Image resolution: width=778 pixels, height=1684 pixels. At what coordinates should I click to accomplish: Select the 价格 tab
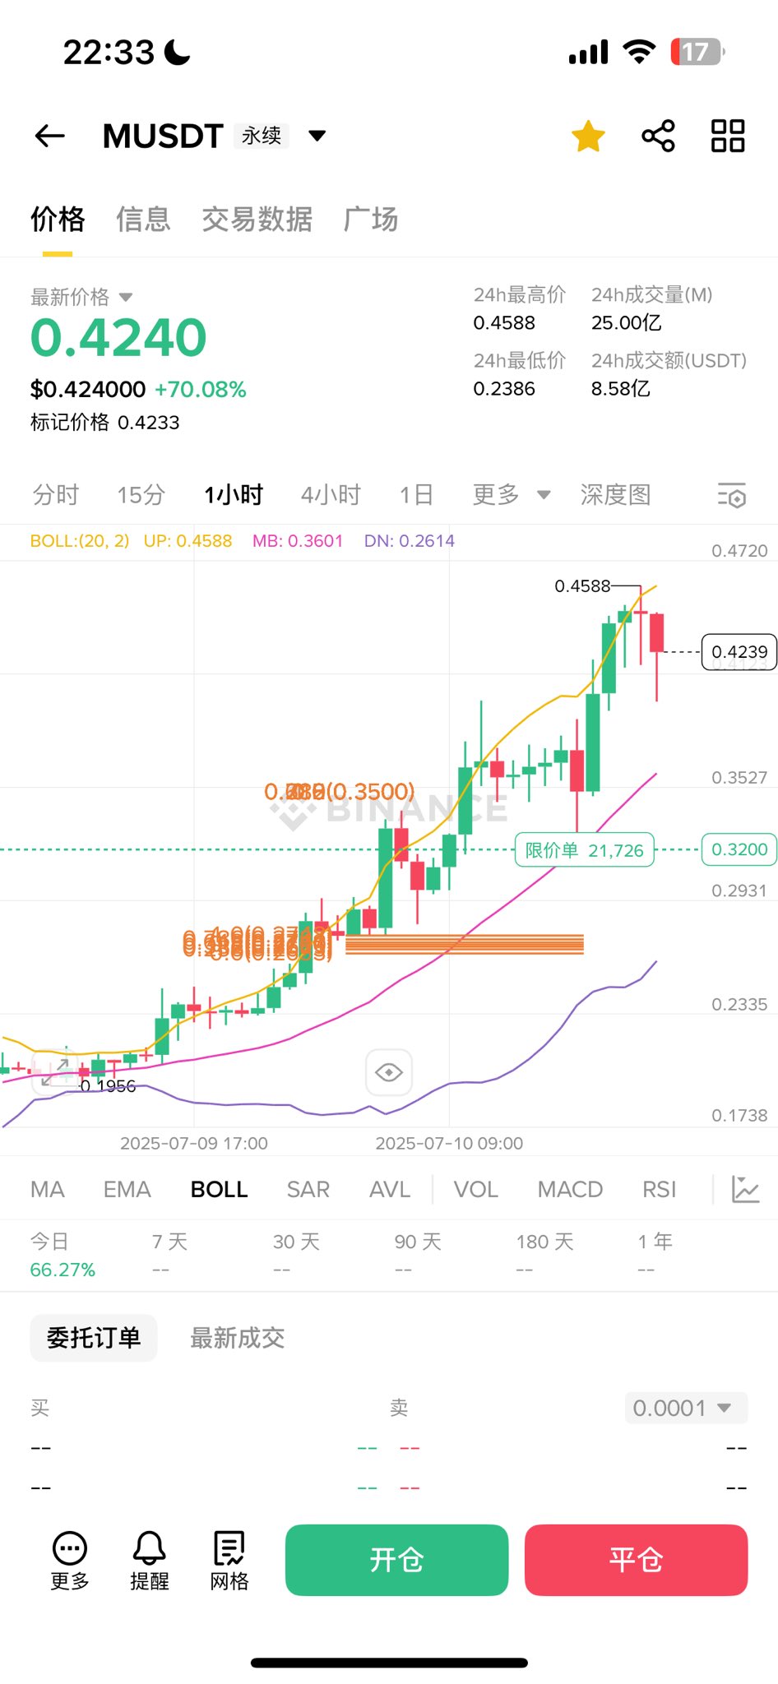(x=58, y=220)
